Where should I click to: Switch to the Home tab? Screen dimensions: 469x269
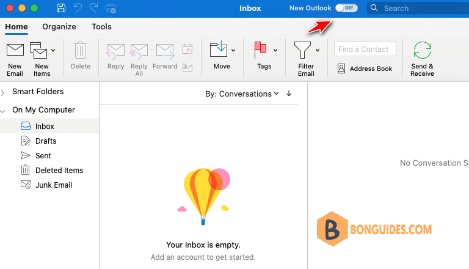tap(16, 27)
